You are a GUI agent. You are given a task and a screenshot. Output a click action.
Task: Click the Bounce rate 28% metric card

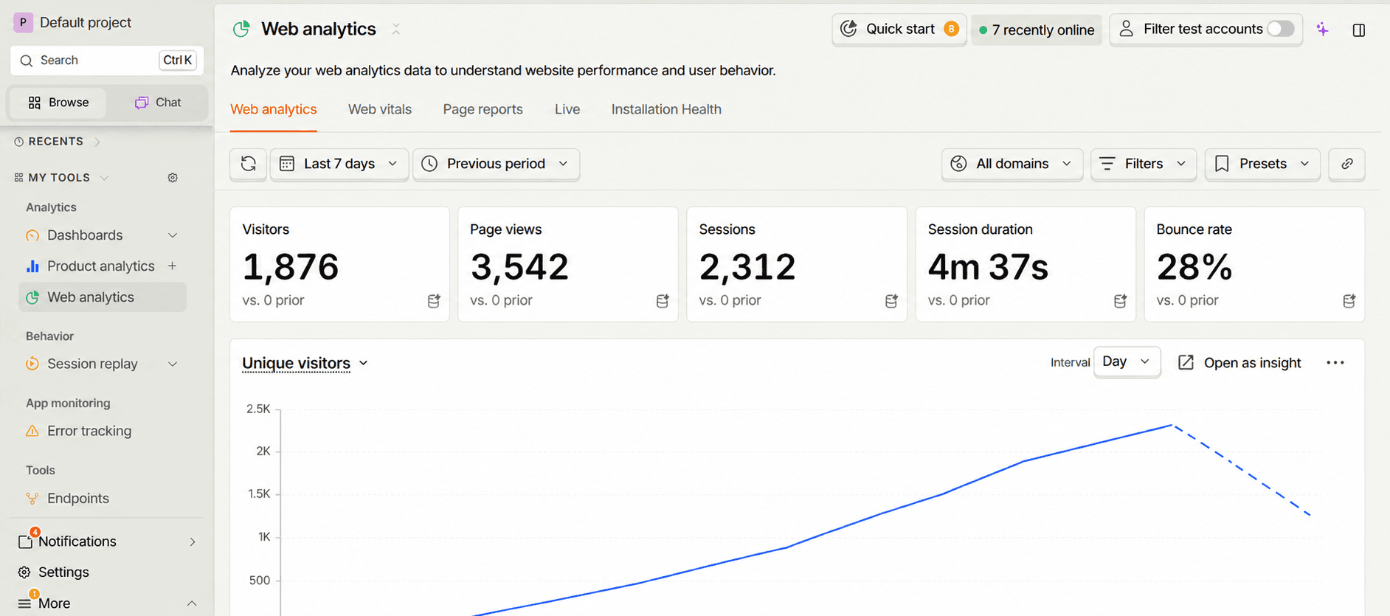tap(1254, 264)
